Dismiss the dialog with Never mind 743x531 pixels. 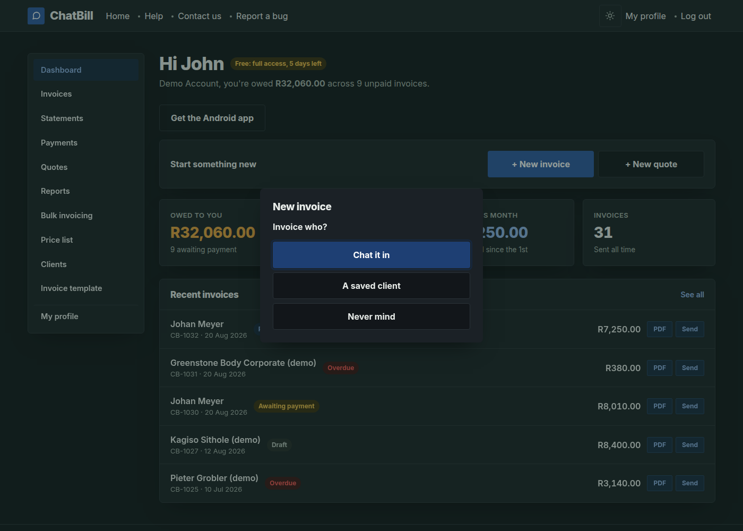coord(371,316)
